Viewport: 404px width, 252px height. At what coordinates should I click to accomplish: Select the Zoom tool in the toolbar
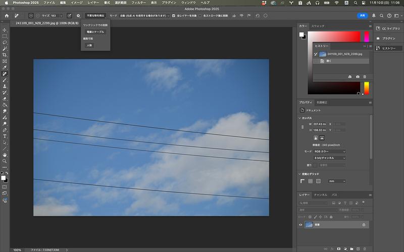tap(5, 161)
